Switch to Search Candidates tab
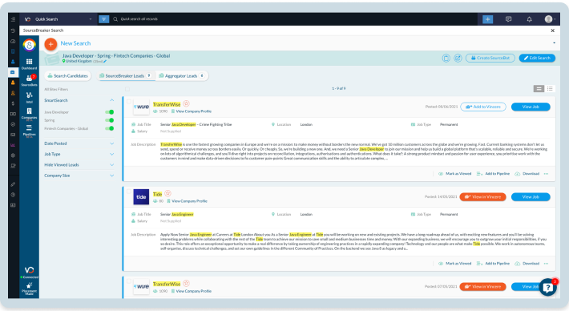The image size is (569, 311). tap(68, 76)
